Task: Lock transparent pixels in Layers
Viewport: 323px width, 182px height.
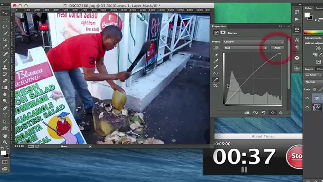Action: point(314,89)
